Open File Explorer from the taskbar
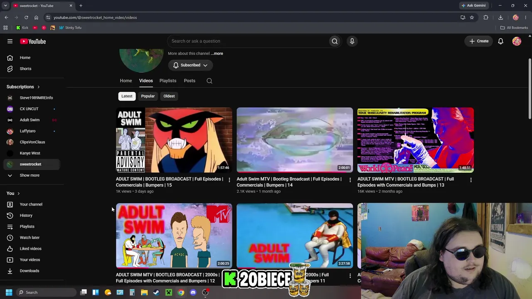The image size is (532, 299). 144,292
